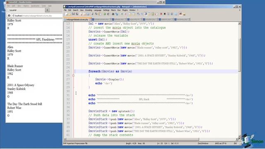Click the New file icon in Notepad++ toolbar
This screenshot has width=265, height=149.
[66, 14]
